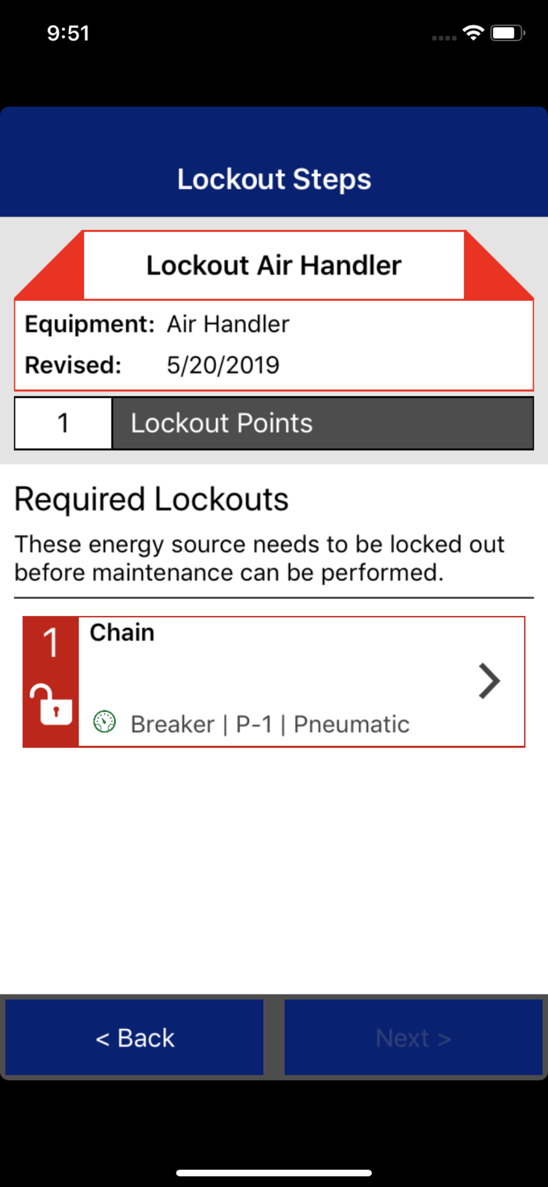The width and height of the screenshot is (548, 1187).
Task: Select Breaker | P-1 | Pneumatic text
Action: (x=270, y=724)
